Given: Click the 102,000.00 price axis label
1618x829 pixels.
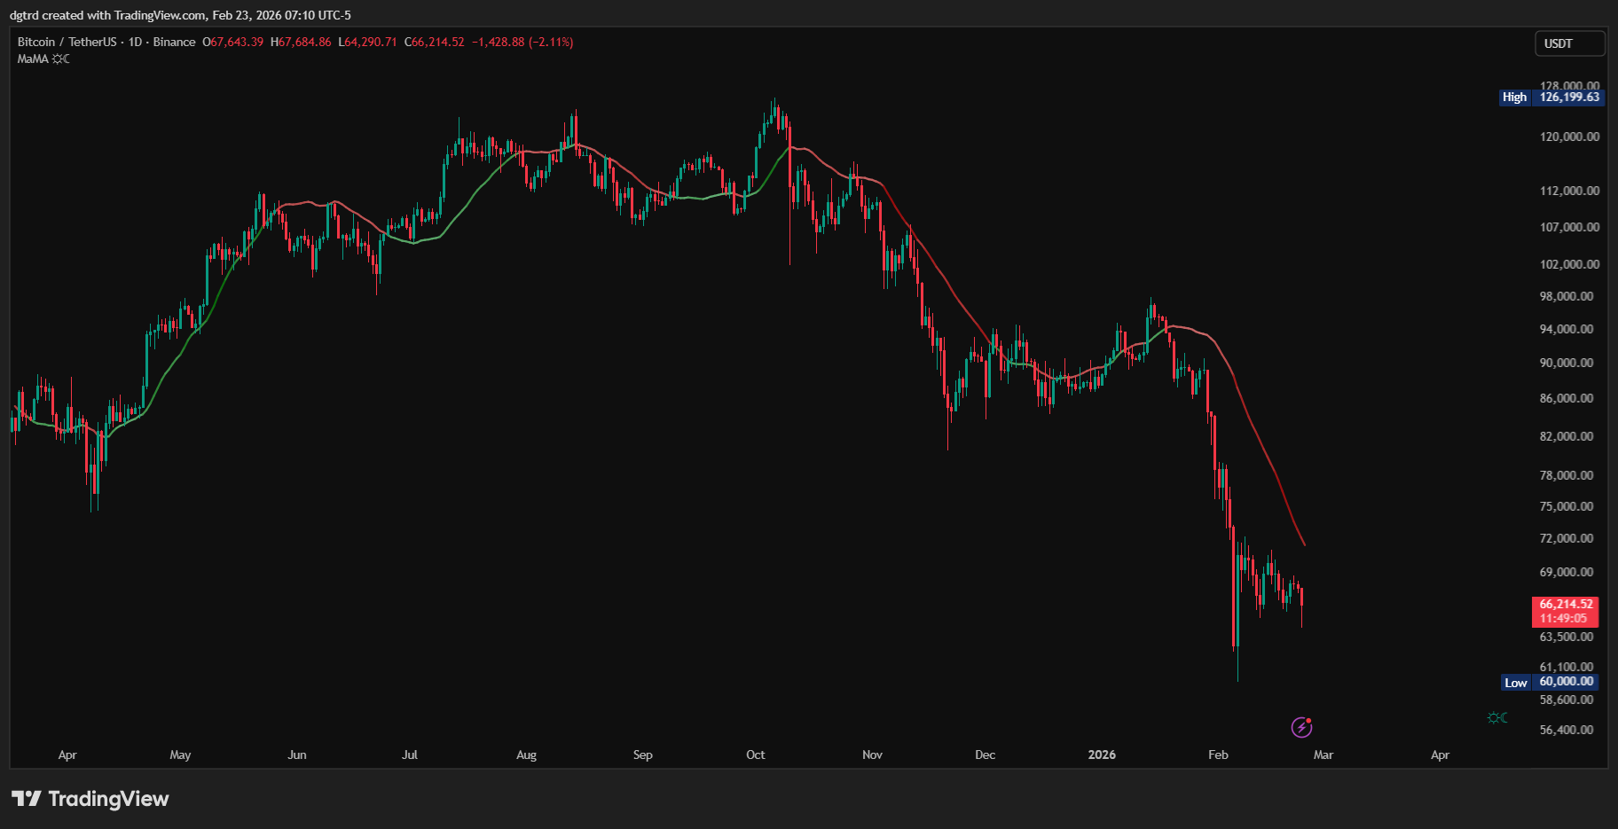Looking at the screenshot, I should tap(1569, 264).
